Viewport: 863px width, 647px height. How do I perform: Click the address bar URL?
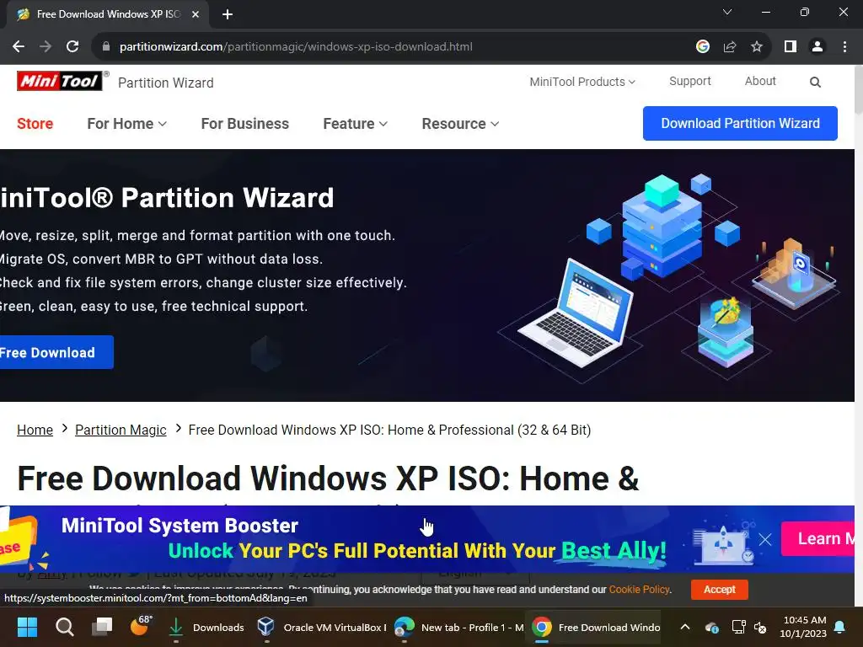(x=296, y=47)
